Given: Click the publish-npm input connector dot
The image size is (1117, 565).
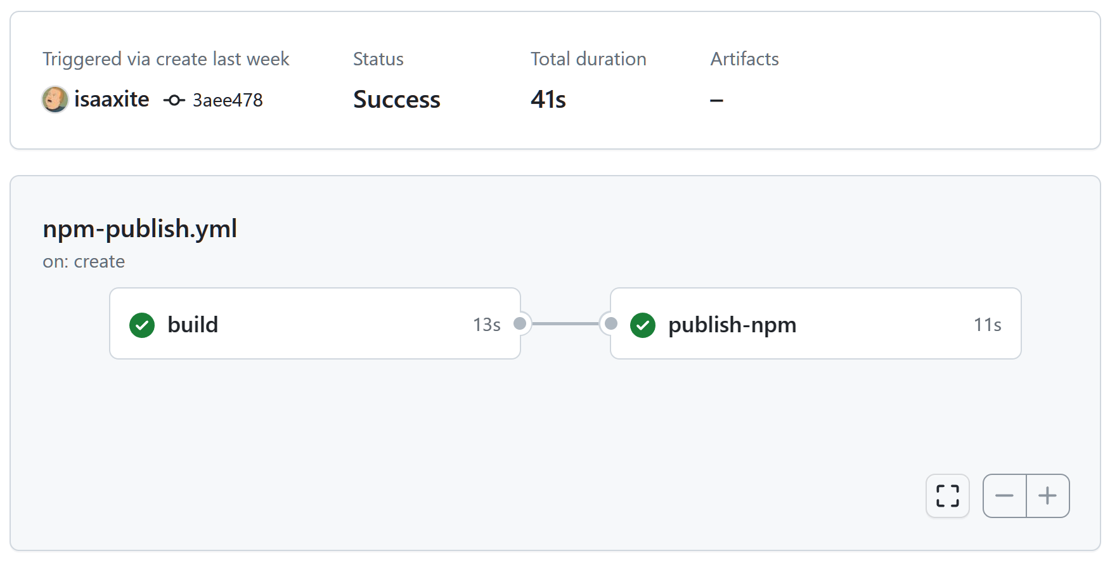Looking at the screenshot, I should click(611, 324).
